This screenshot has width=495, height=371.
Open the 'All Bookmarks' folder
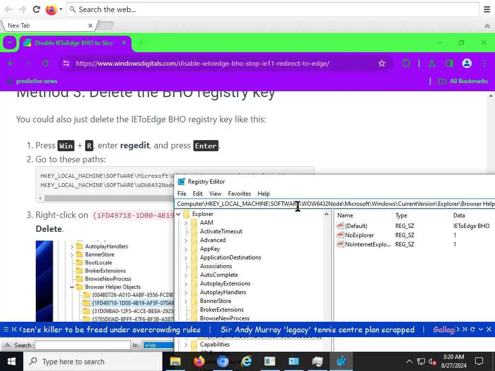coord(463,81)
